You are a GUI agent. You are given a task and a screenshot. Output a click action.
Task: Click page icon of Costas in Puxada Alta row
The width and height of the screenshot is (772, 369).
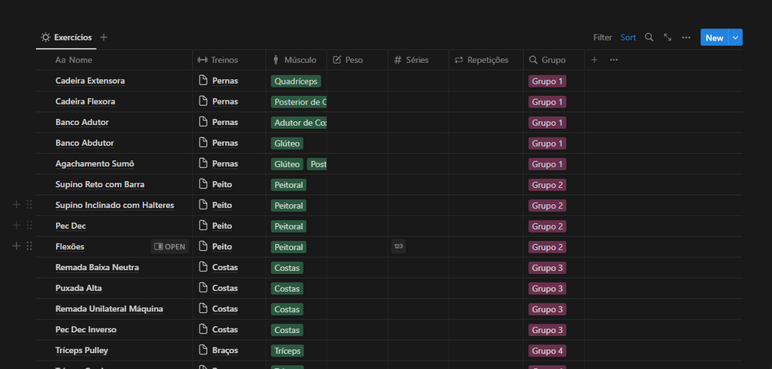click(203, 288)
